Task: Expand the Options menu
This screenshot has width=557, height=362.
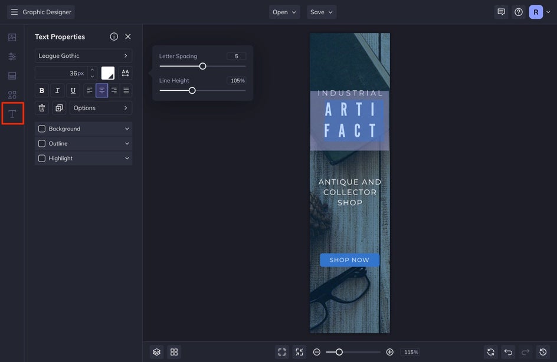Action: (100, 108)
